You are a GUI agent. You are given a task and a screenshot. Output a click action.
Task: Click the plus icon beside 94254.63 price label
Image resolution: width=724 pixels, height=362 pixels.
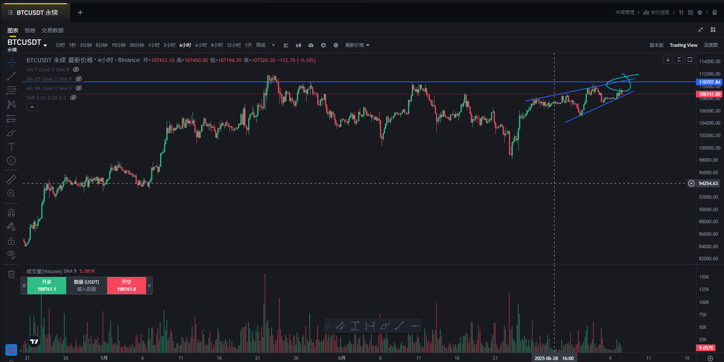point(691,183)
